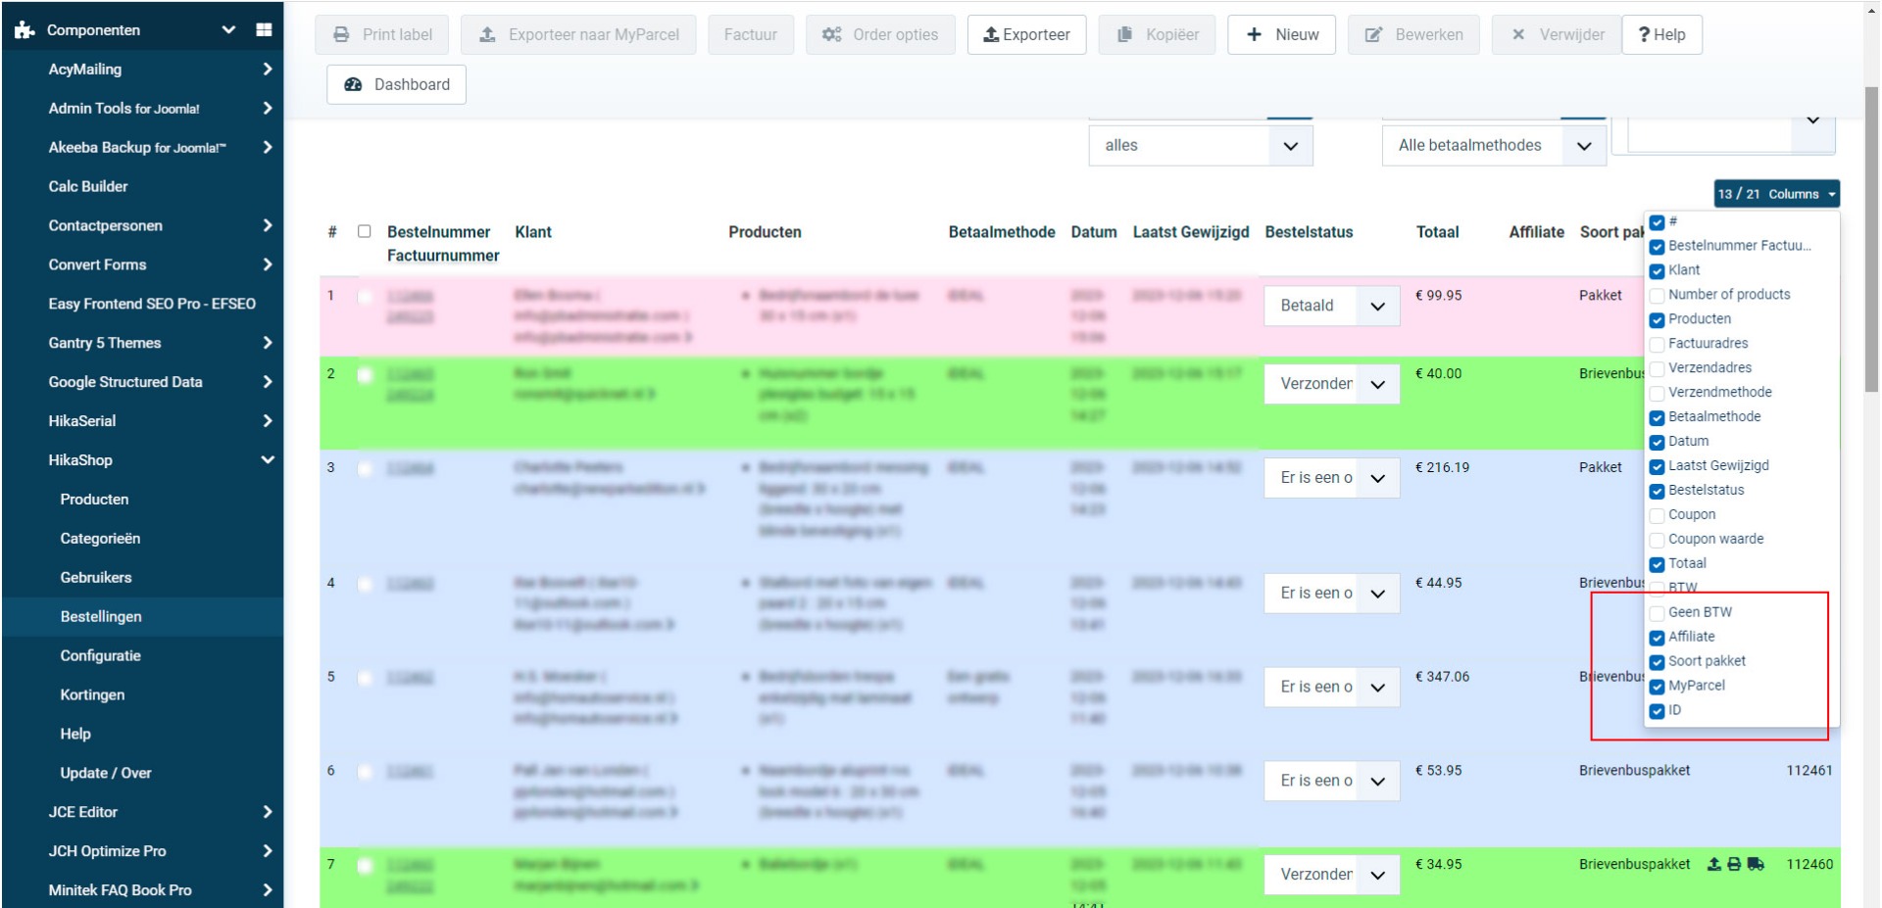
Task: Open status dropdown of the € 347.06 order
Action: pos(1331,687)
